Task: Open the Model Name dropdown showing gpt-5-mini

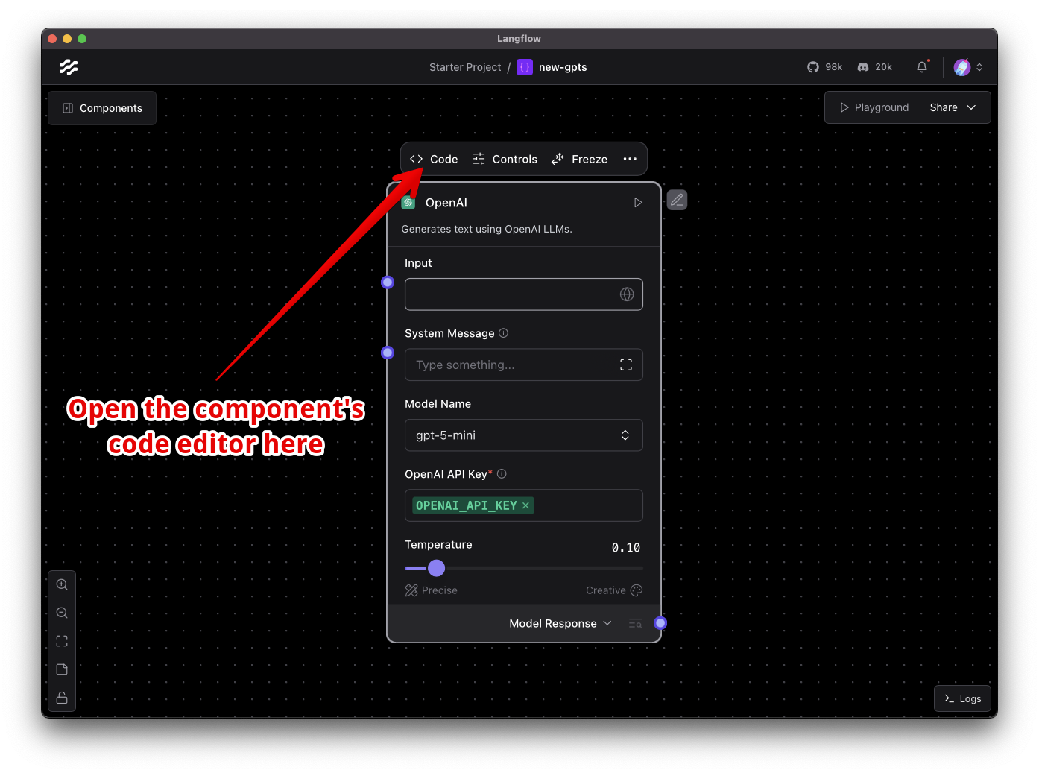Action: [524, 435]
